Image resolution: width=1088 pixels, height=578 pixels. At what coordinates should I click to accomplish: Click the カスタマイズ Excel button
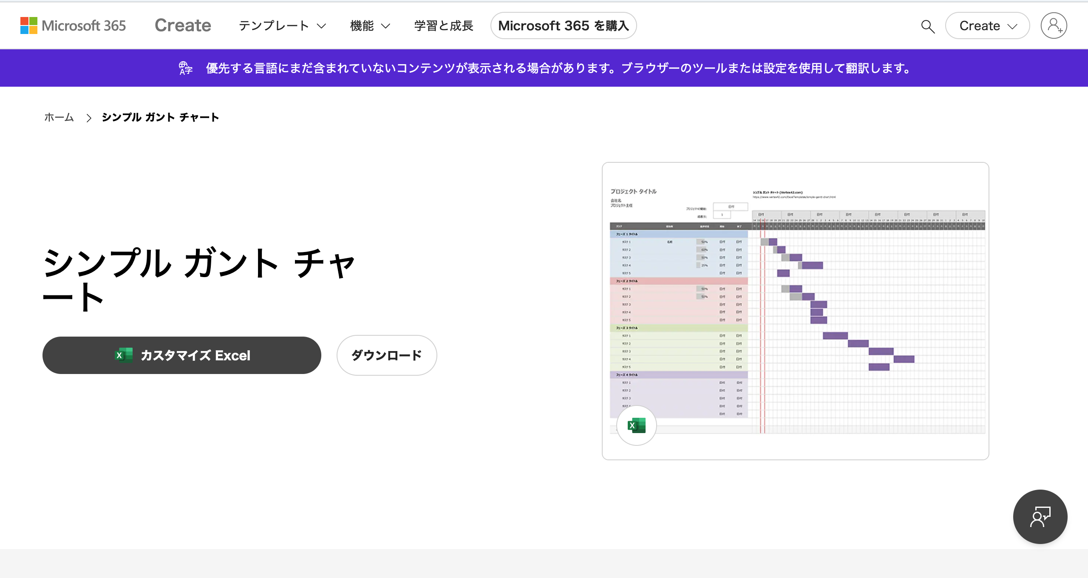coord(182,355)
